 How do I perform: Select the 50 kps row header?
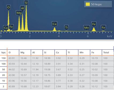3,69
